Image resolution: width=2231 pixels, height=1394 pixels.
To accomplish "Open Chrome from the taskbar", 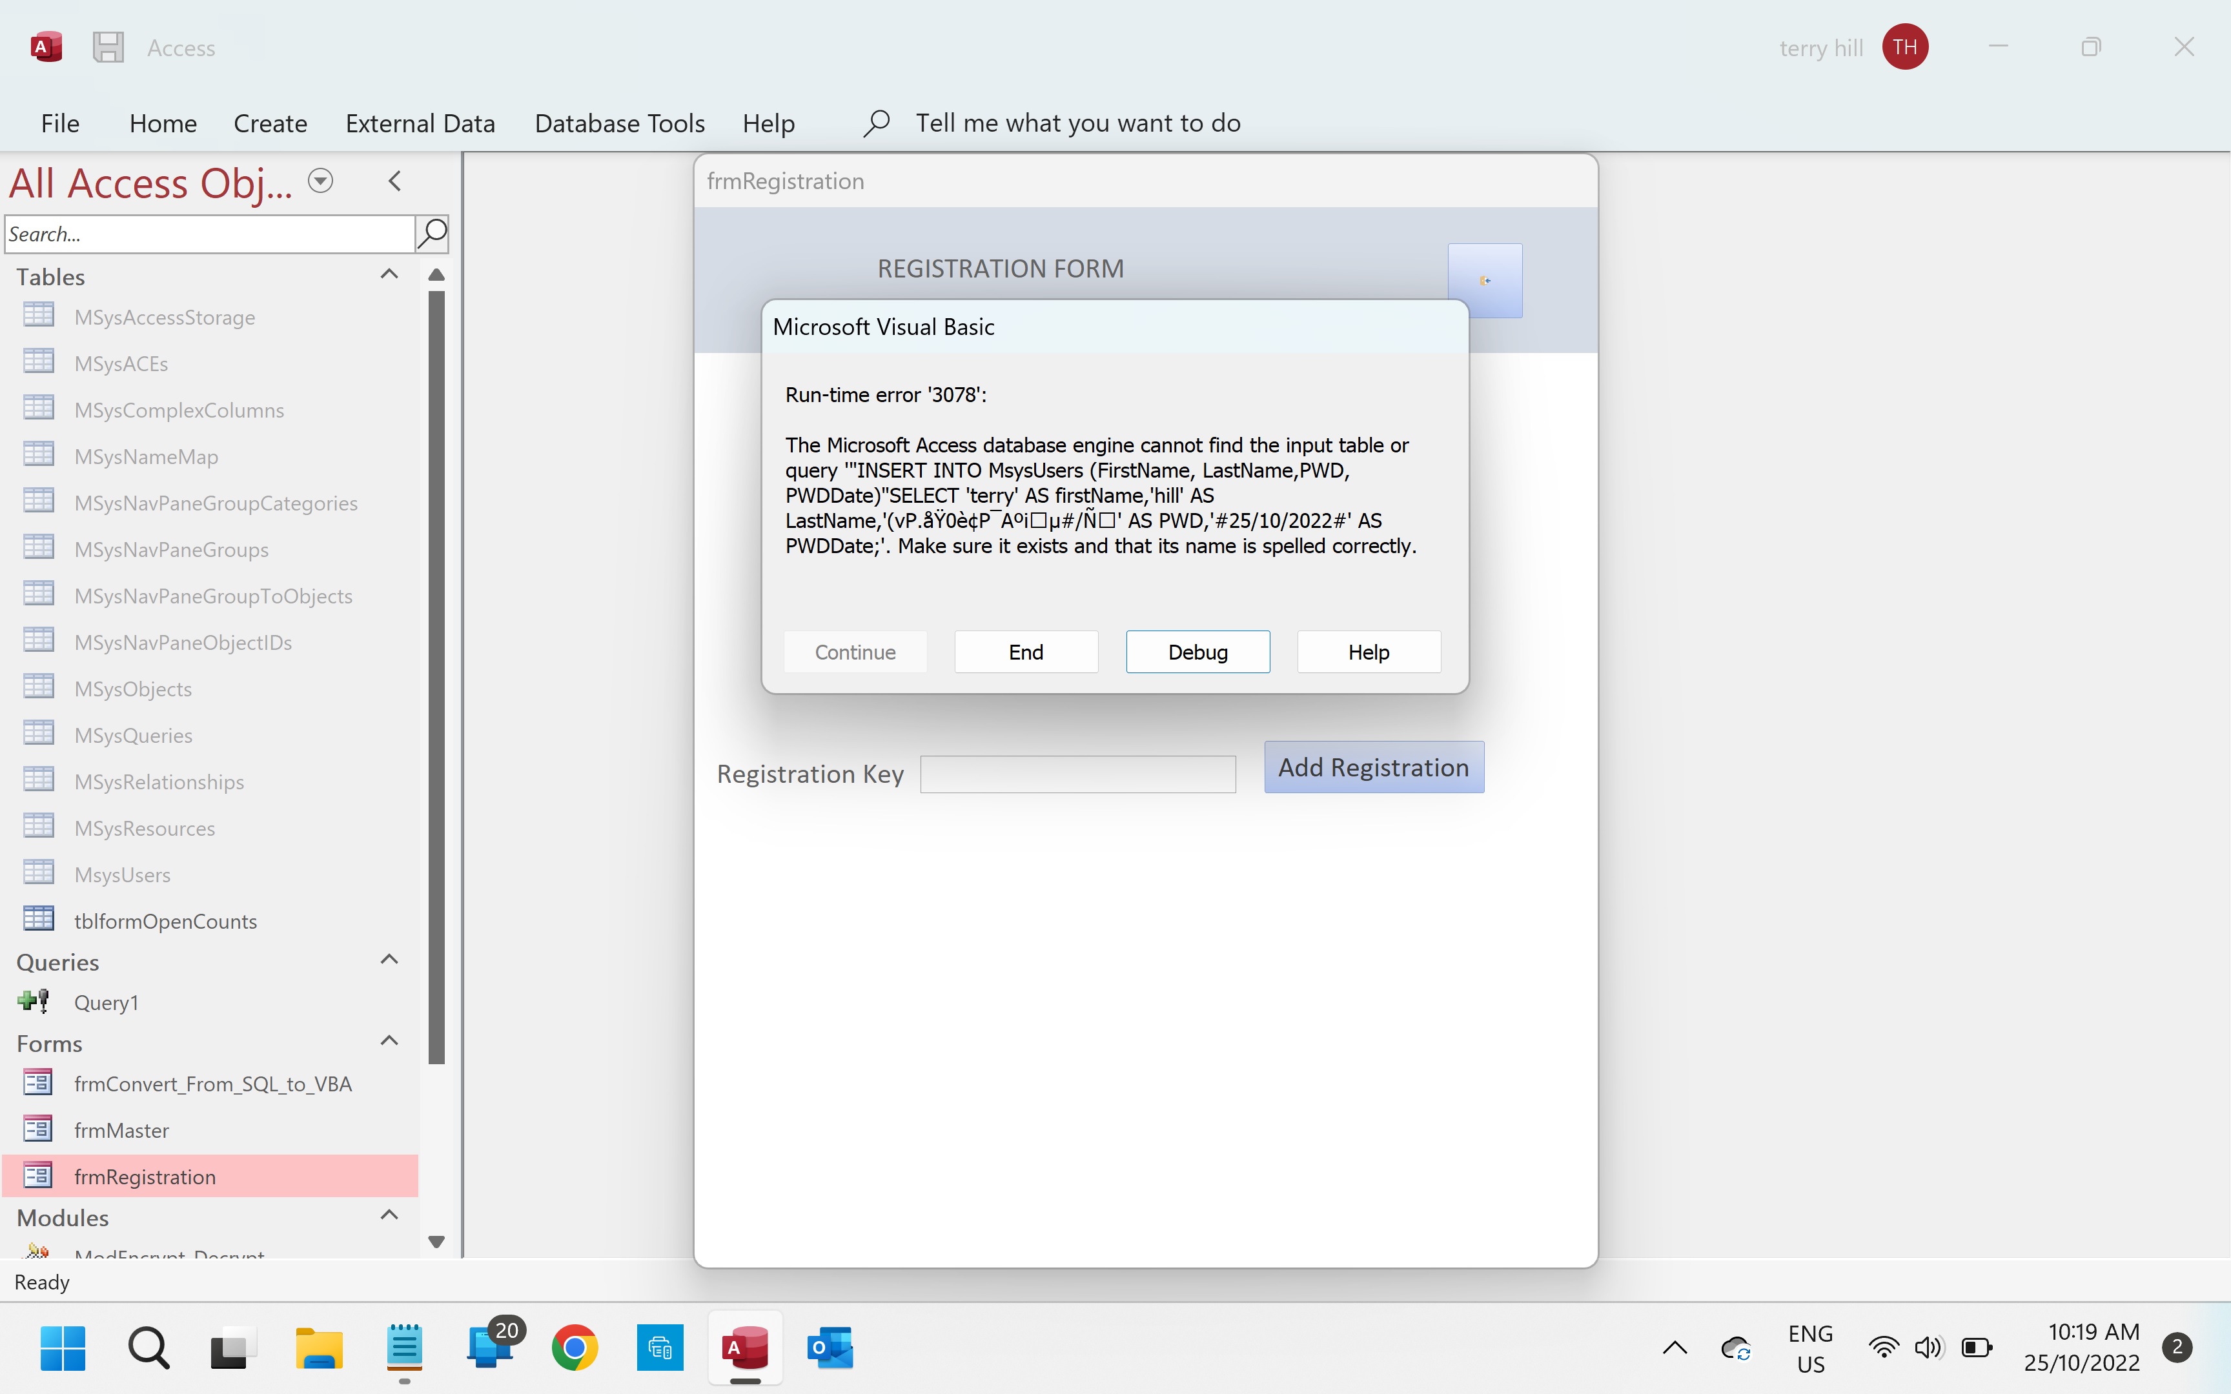I will click(575, 1349).
